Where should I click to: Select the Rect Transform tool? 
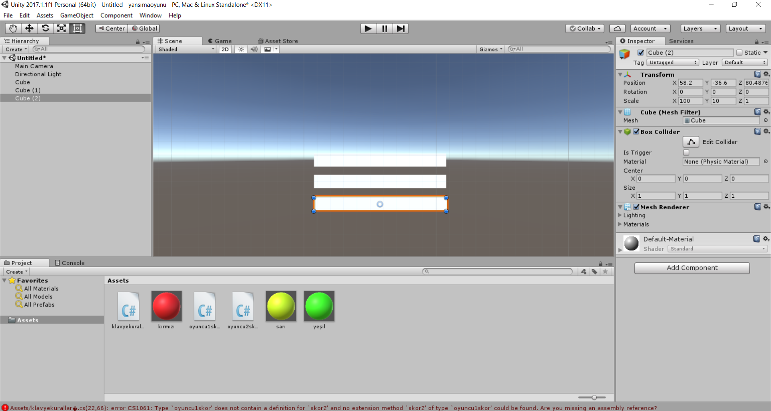(x=78, y=29)
